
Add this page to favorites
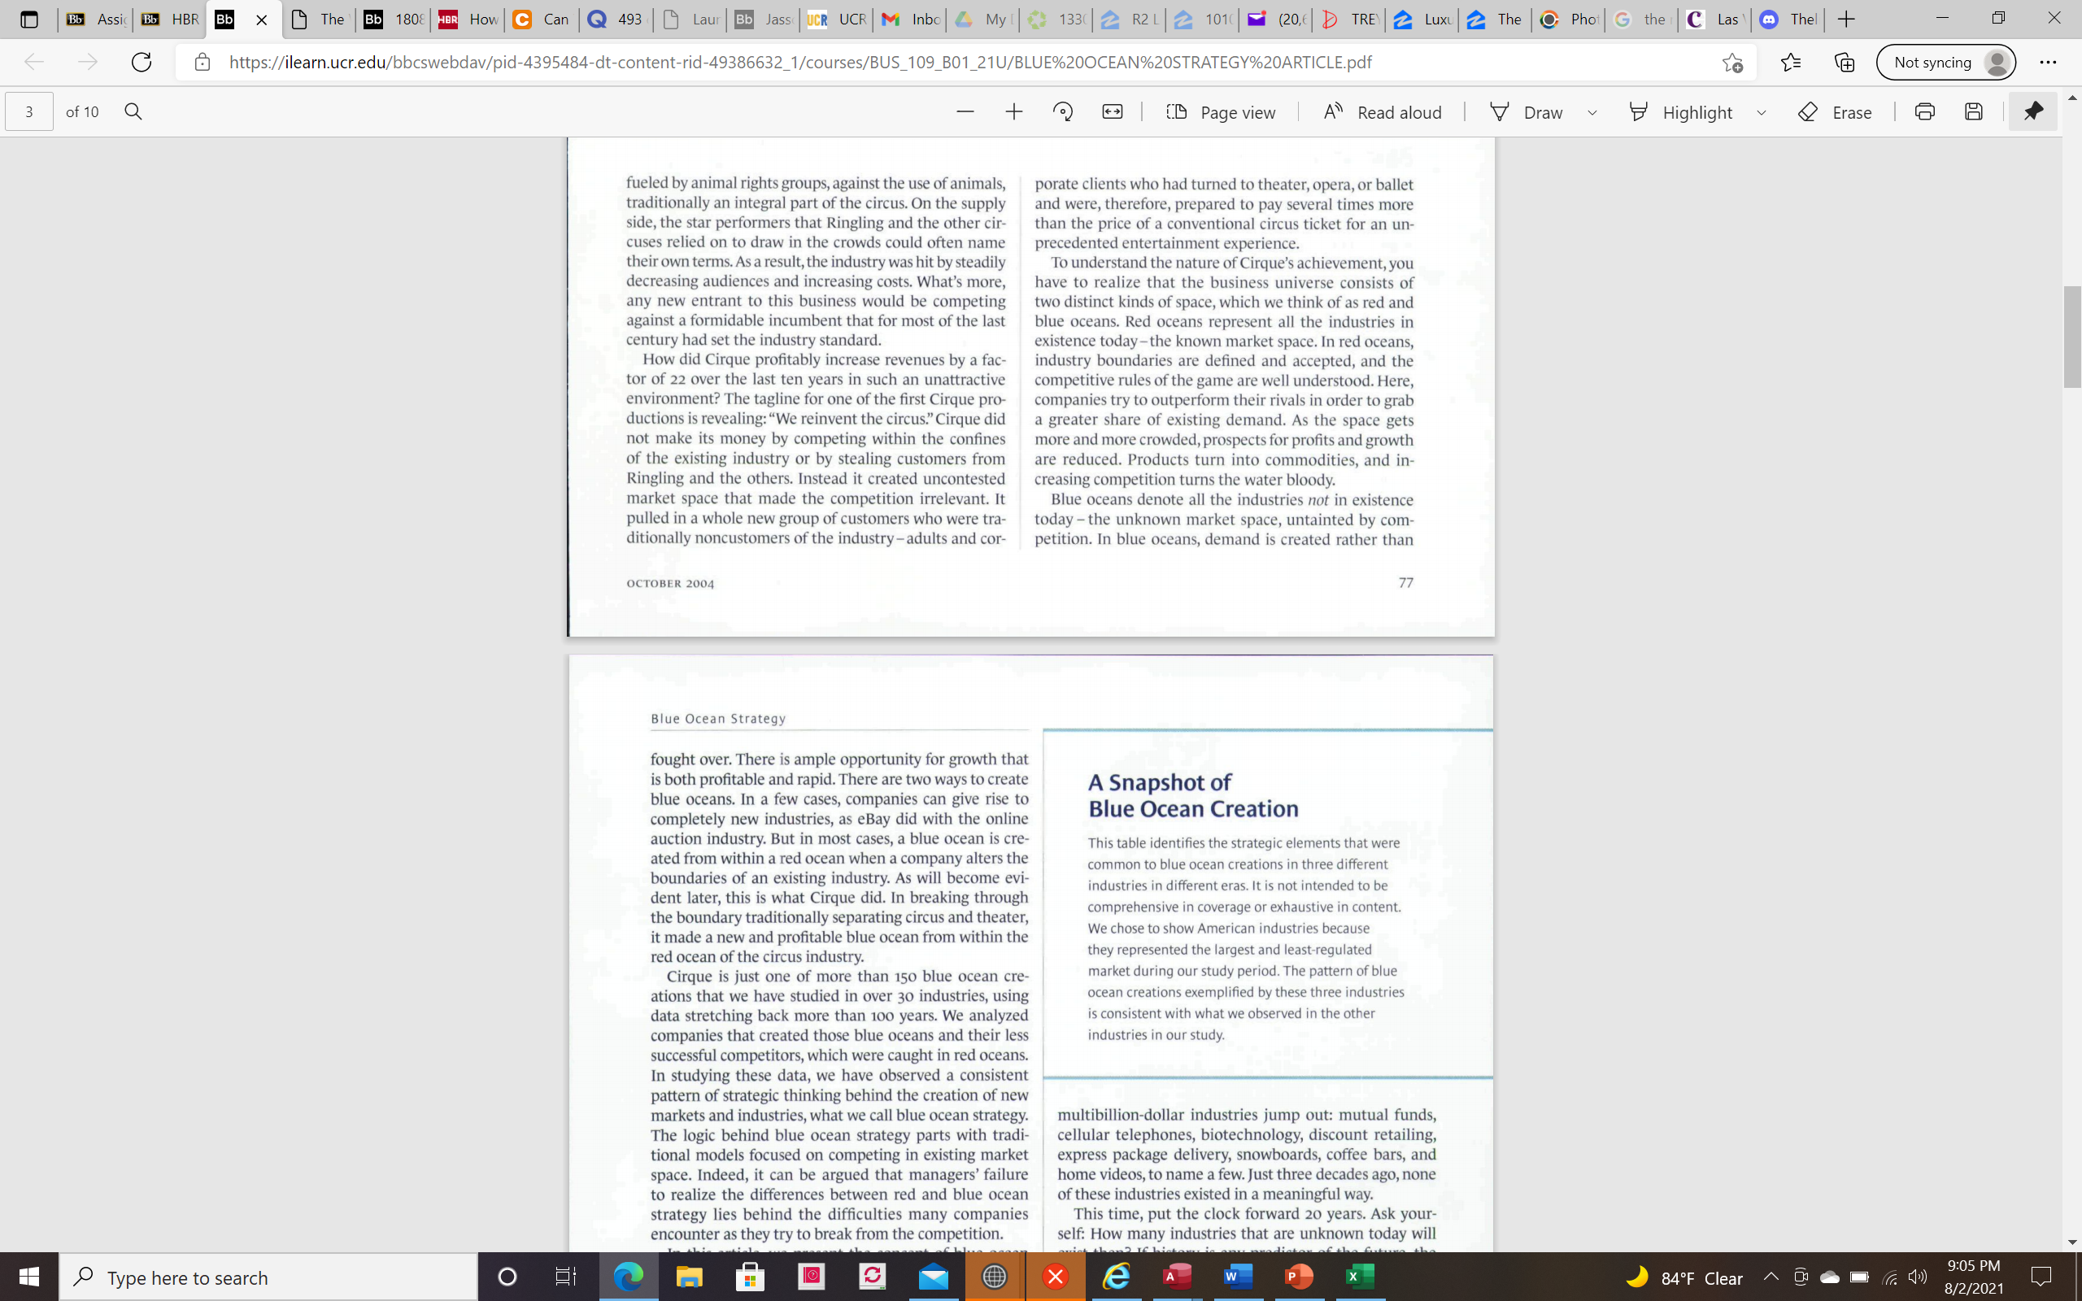(1731, 62)
